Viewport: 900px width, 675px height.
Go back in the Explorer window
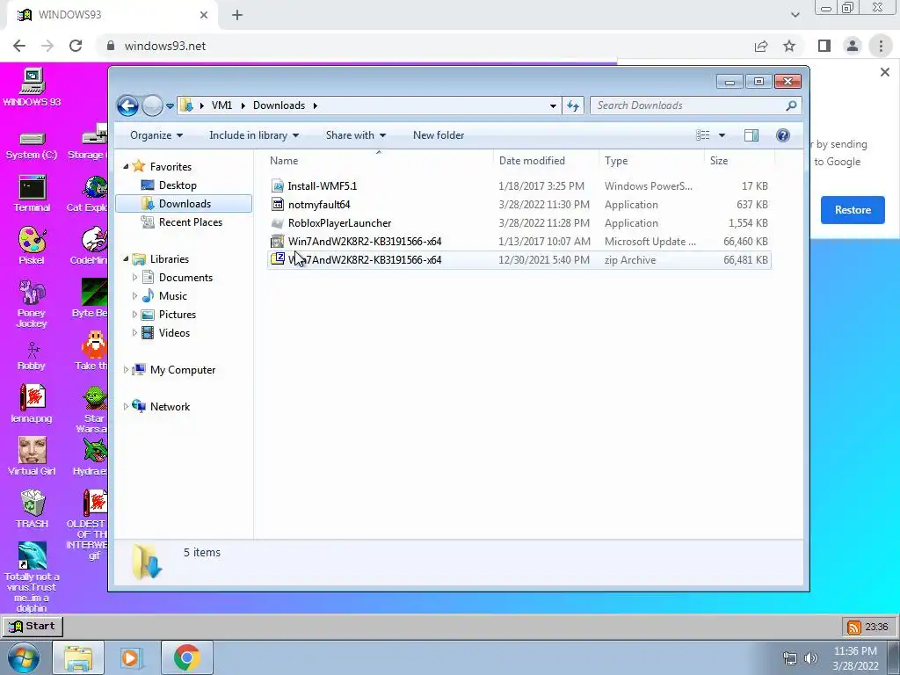(128, 105)
